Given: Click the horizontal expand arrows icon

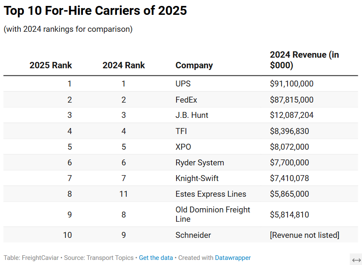Looking at the screenshot, I should click(356, 259).
